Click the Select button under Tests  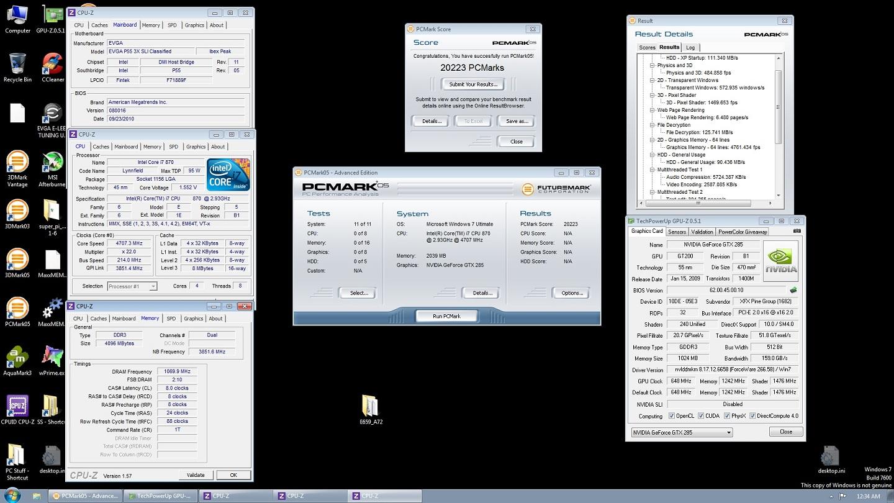359,293
